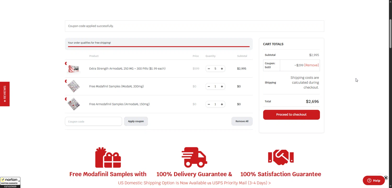
Task: Remove Extra Strength ArmodaXL item from cart
Action: tap(66, 63)
